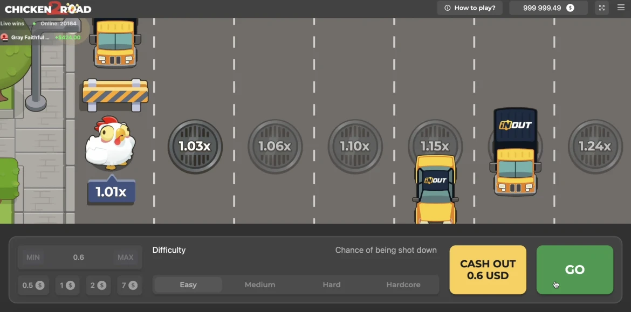This screenshot has height=312, width=631.
Task: Click the Difficulty label
Action: pyautogui.click(x=169, y=250)
